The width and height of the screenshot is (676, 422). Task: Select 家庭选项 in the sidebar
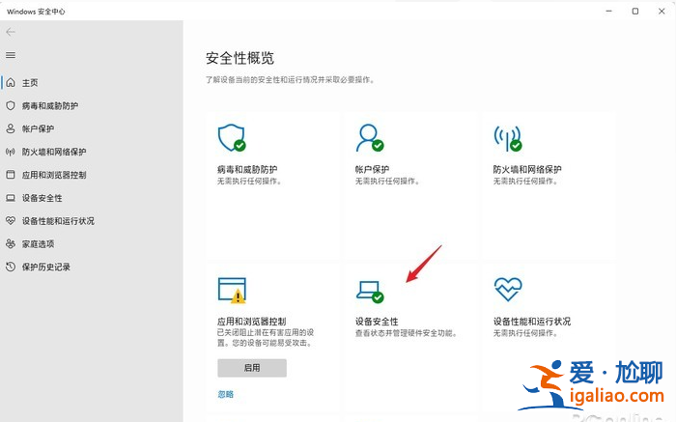coord(38,244)
